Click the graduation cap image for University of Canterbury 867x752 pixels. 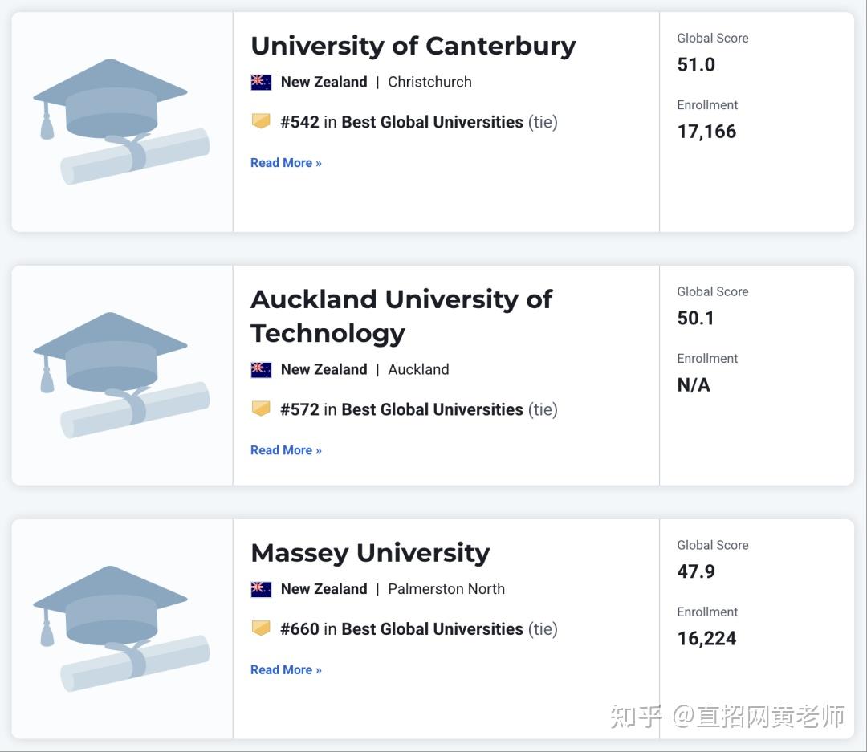pyautogui.click(x=121, y=122)
